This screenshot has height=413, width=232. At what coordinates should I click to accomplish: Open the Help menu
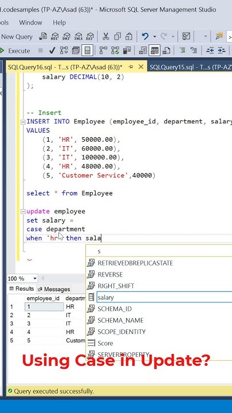pos(59,22)
